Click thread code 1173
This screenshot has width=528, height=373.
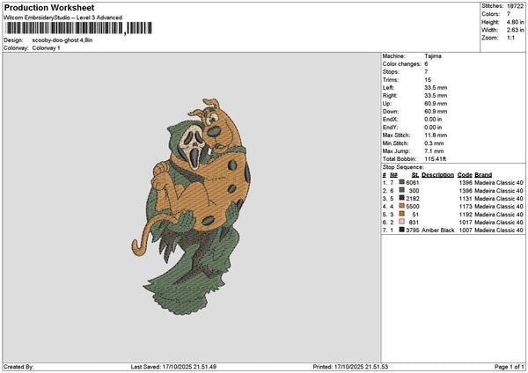click(466, 207)
